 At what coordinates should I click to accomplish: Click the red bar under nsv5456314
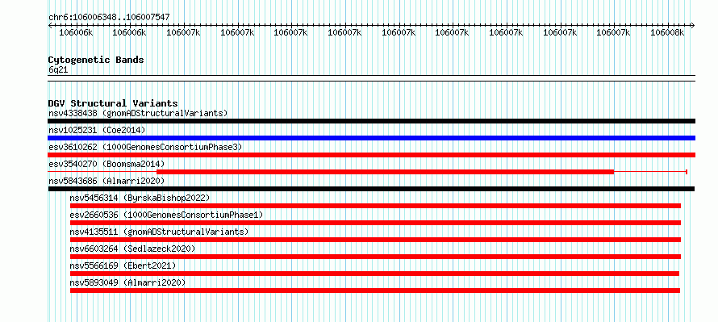[x=375, y=206]
